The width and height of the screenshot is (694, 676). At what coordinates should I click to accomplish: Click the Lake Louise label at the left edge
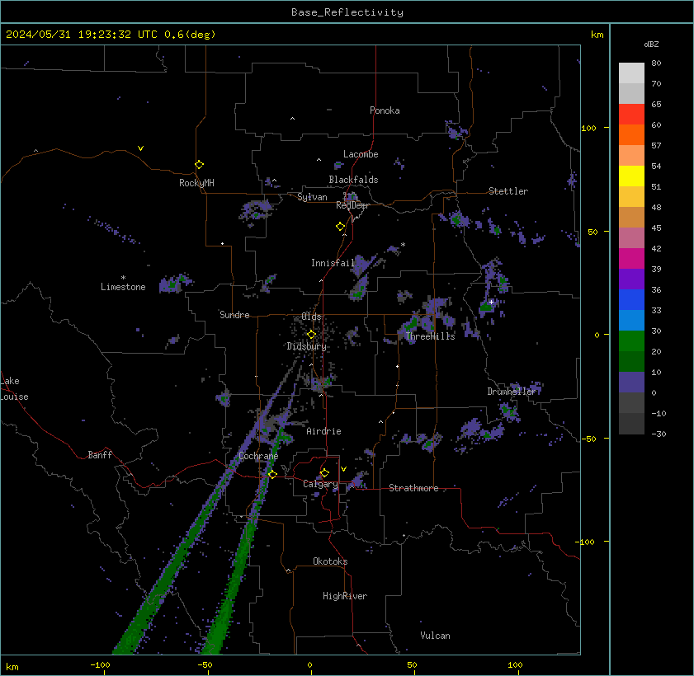[14, 389]
